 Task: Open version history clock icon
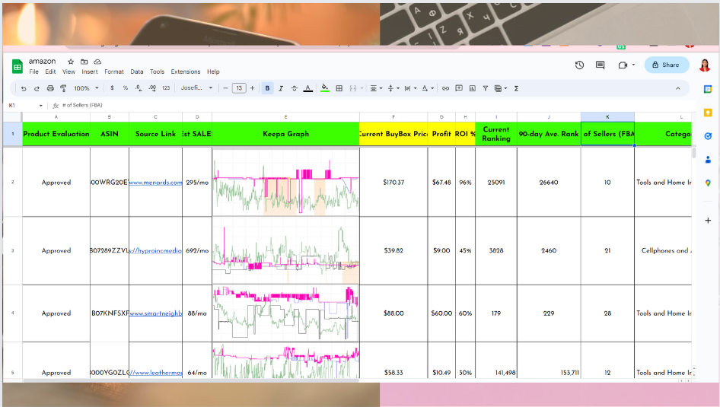pyautogui.click(x=579, y=65)
